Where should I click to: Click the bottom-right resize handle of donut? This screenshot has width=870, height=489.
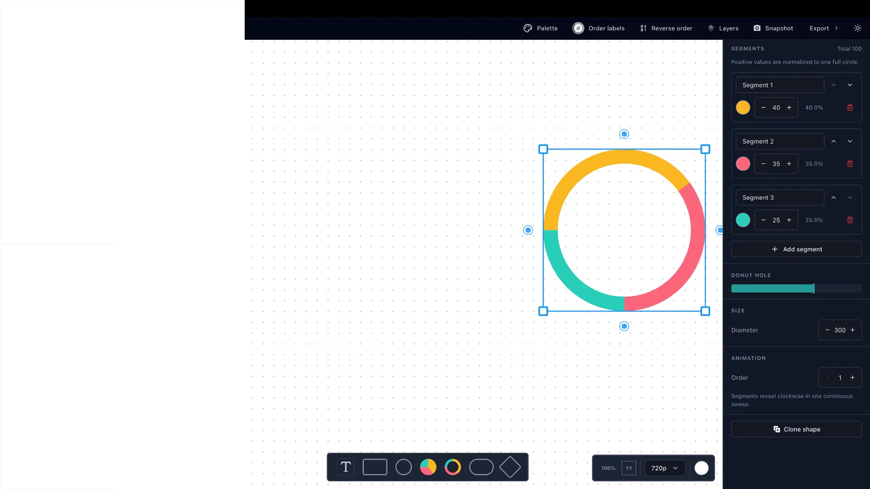tap(705, 311)
